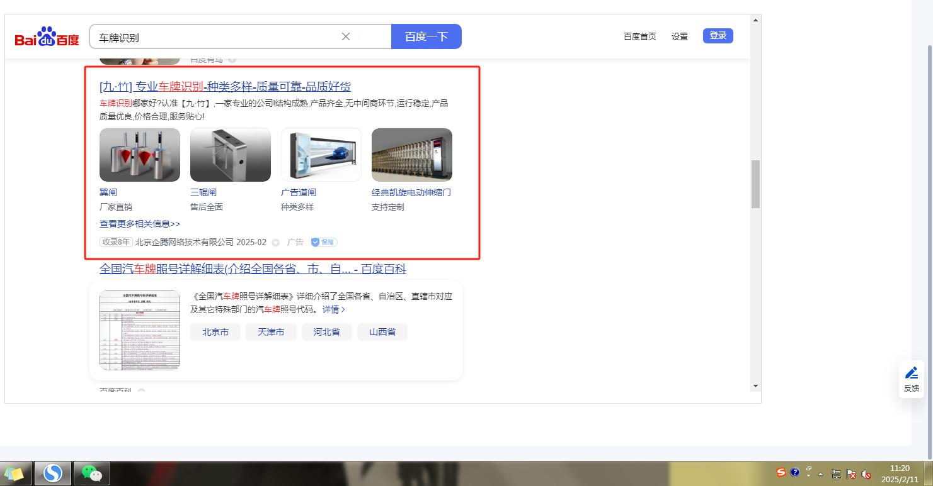Click the 支持定制 caption
Image resolution: width=933 pixels, height=486 pixels.
(x=388, y=207)
